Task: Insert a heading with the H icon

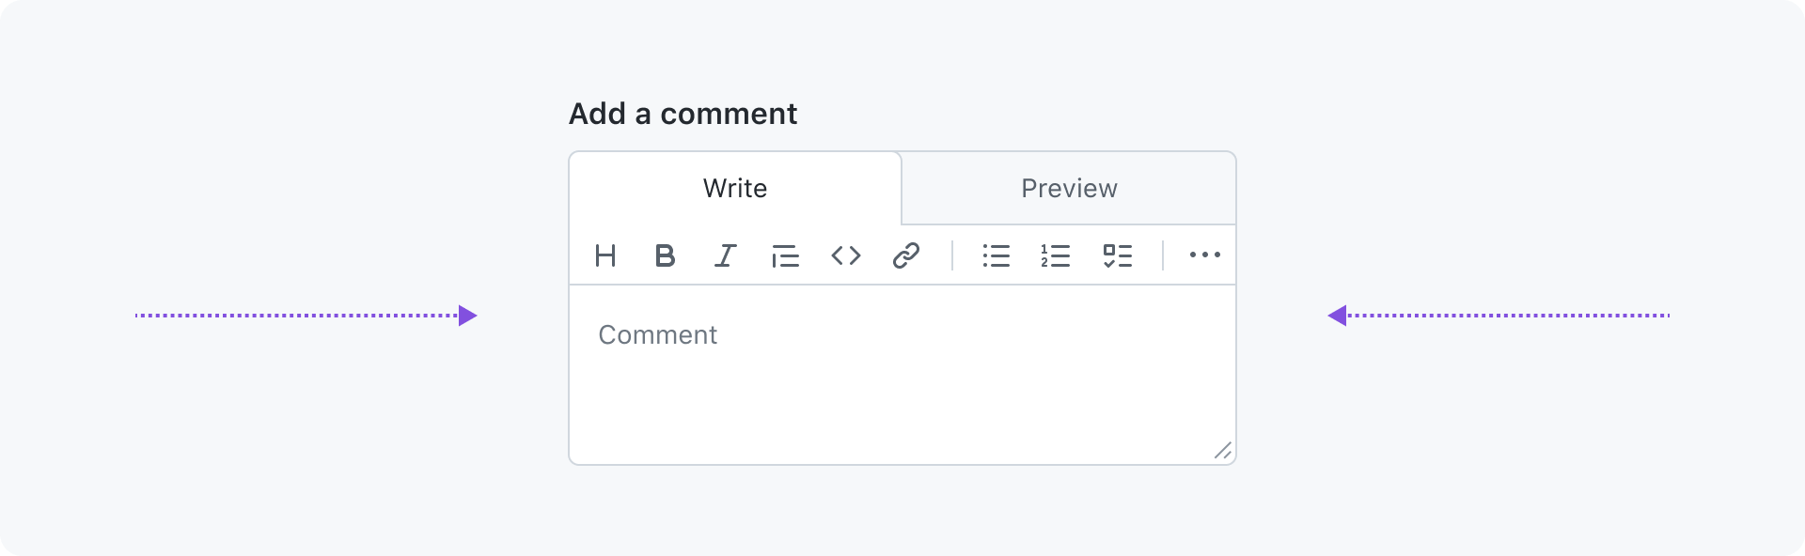Action: pos(605,255)
